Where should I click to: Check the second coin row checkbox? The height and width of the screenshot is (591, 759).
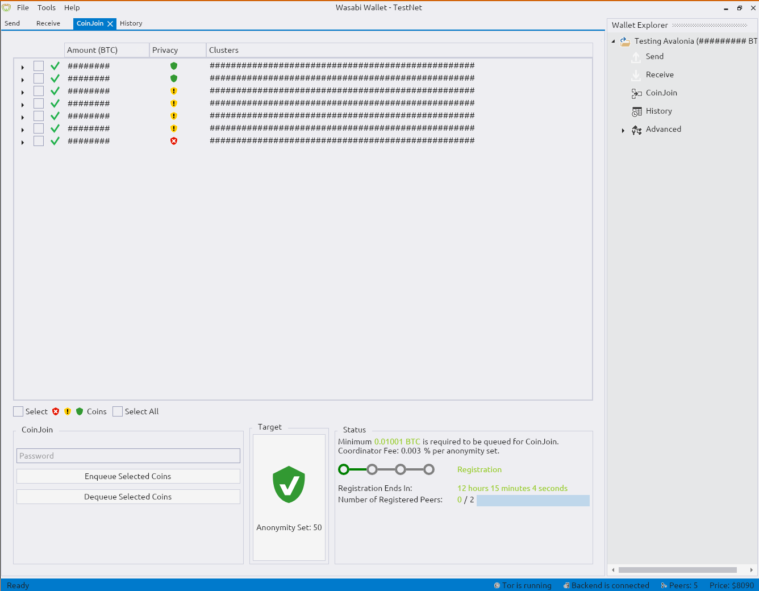click(39, 78)
